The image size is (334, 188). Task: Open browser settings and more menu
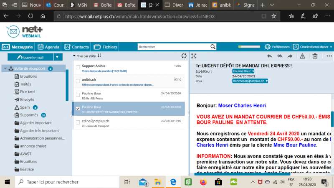point(328,16)
